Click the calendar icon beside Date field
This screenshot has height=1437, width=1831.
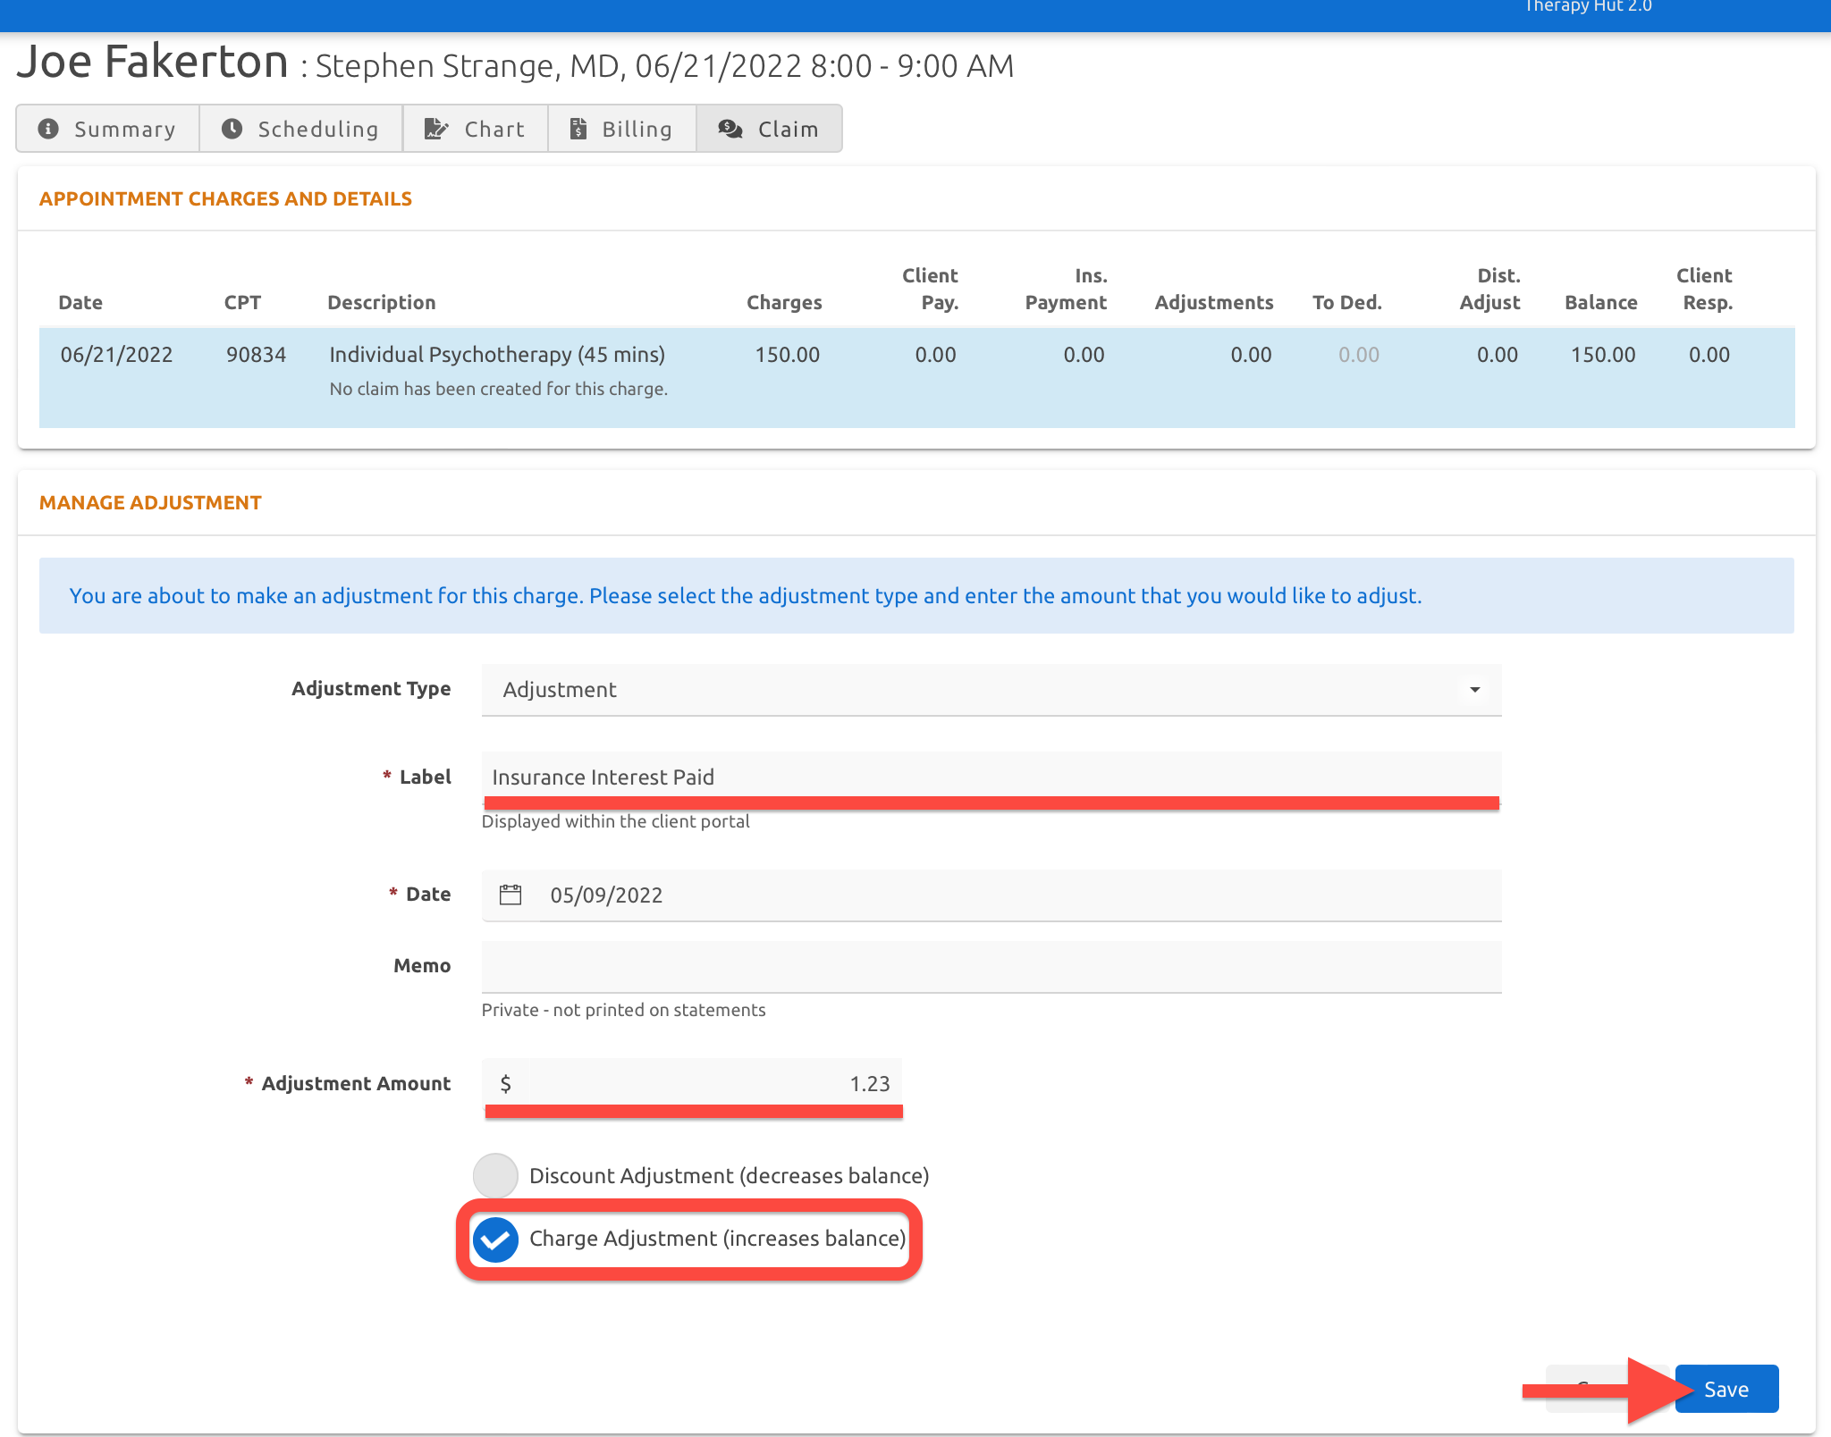[510, 895]
